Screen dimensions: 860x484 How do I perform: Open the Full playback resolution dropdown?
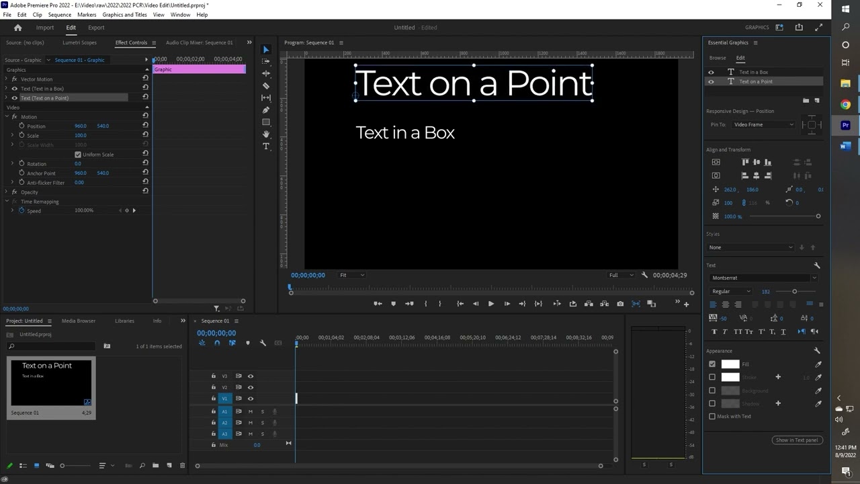(x=621, y=275)
